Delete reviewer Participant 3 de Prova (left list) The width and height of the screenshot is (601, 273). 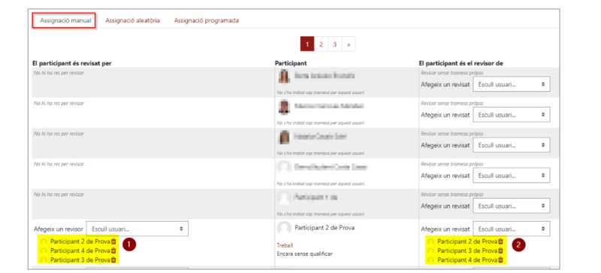113,260
